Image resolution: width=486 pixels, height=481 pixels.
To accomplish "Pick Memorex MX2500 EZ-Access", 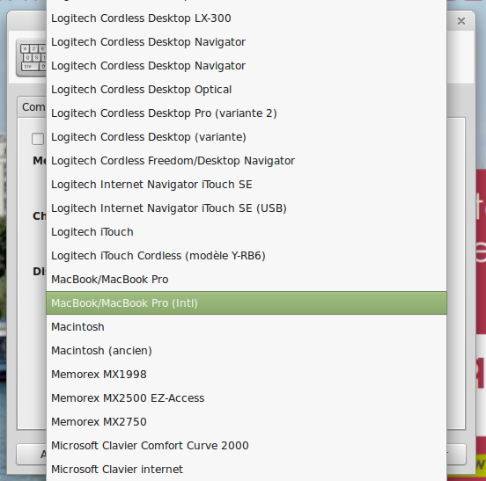I will click(247, 398).
